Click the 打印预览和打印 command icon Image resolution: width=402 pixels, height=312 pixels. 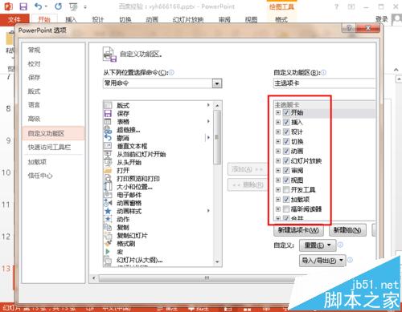pyautogui.click(x=108, y=179)
